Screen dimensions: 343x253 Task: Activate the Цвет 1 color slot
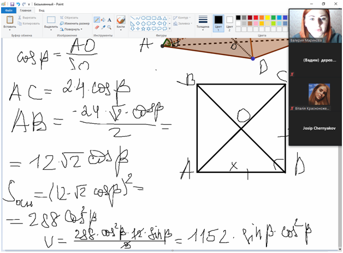(x=218, y=22)
